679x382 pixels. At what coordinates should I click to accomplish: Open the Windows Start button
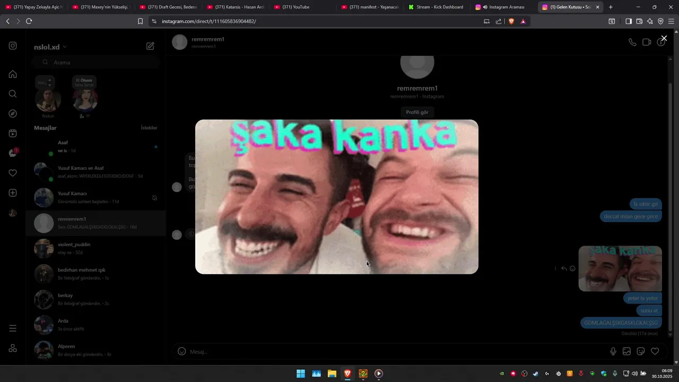coord(301,374)
